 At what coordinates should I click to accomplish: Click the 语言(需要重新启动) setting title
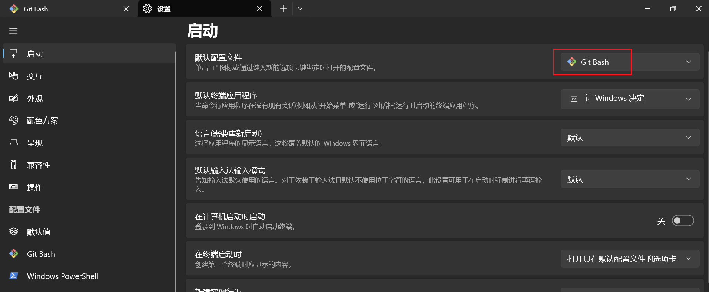coord(228,133)
